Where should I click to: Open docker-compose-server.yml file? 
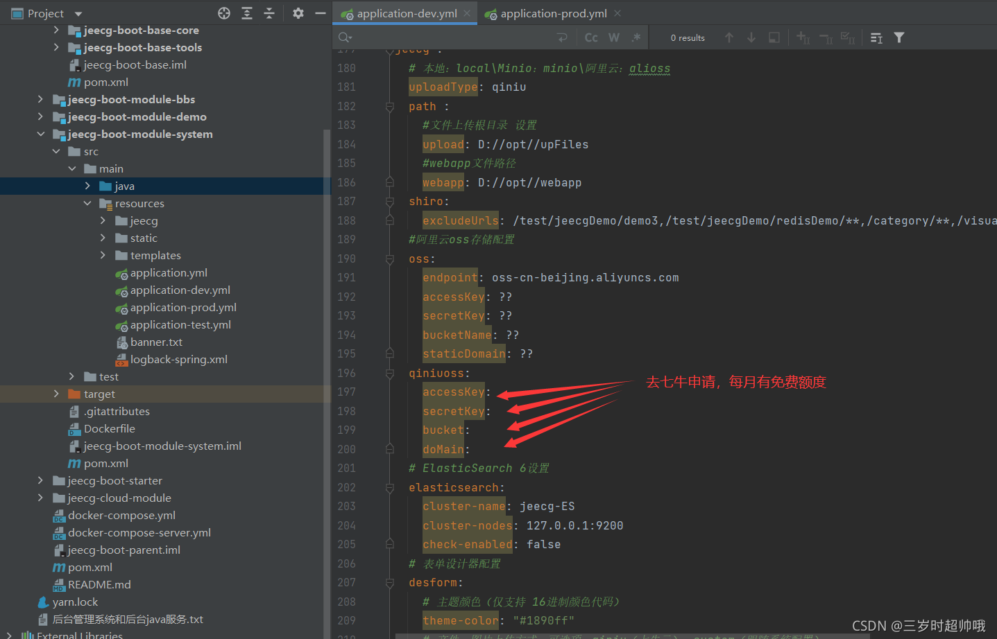(139, 532)
